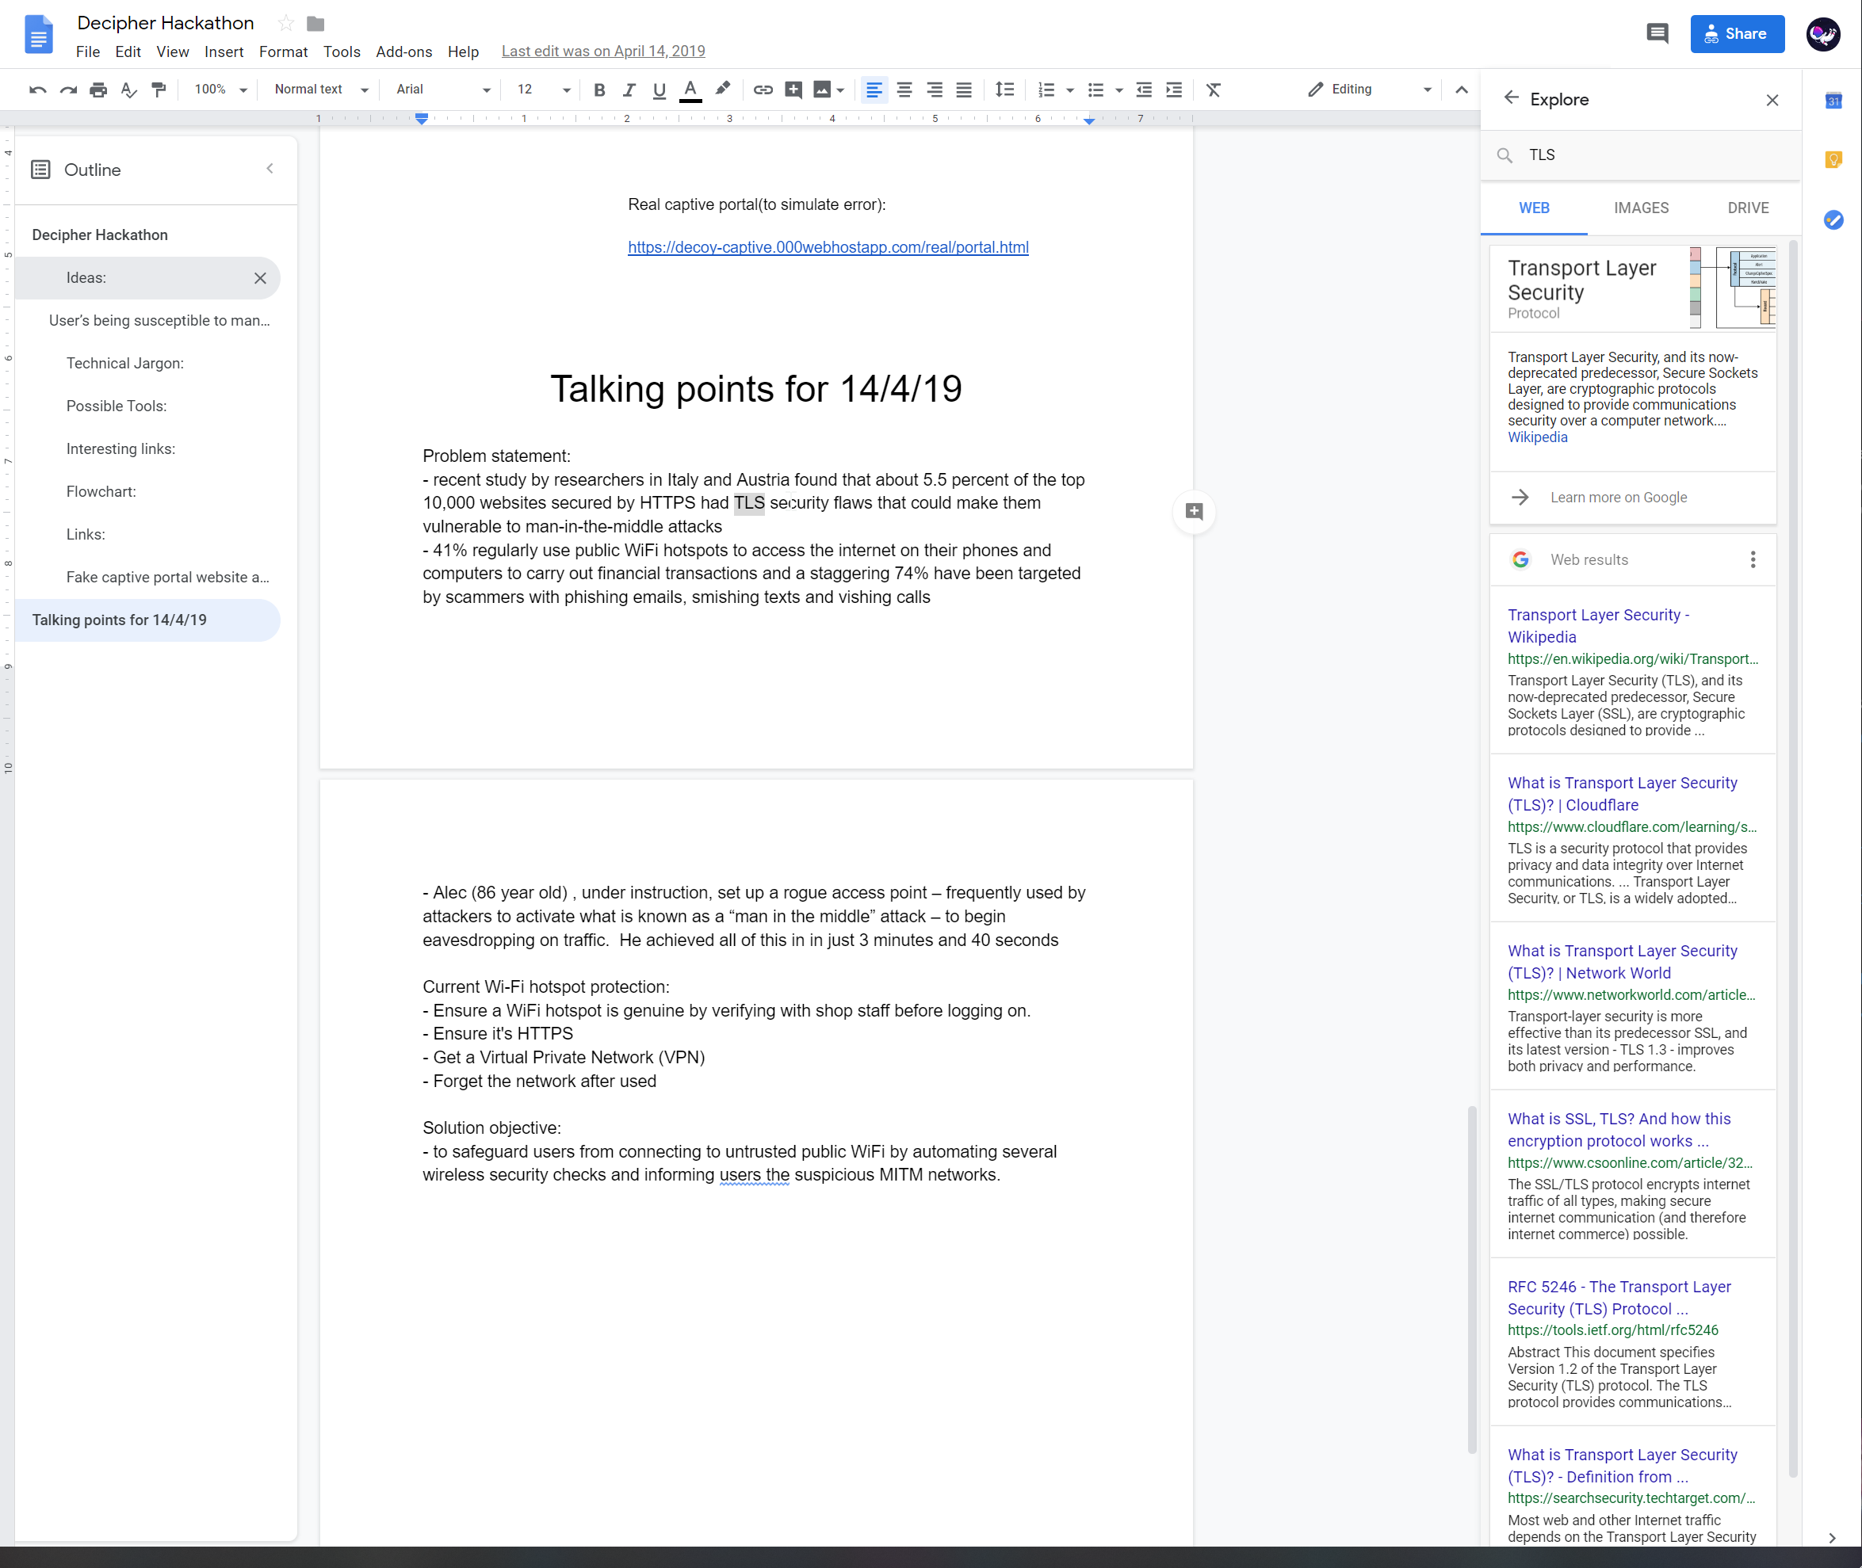1862x1568 pixels.
Task: Open the comment history icon
Action: pyautogui.click(x=1657, y=34)
